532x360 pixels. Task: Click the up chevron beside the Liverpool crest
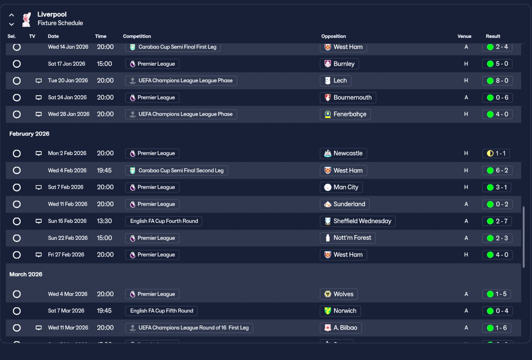(x=12, y=15)
